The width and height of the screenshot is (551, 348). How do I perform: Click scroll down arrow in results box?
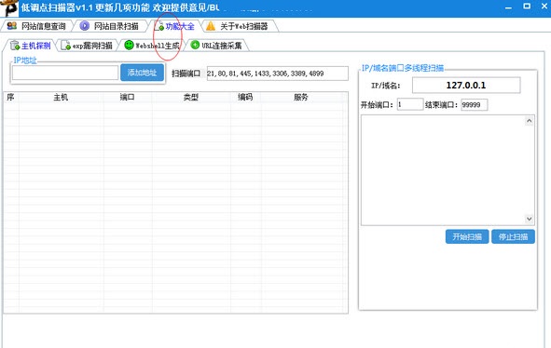[x=529, y=219]
